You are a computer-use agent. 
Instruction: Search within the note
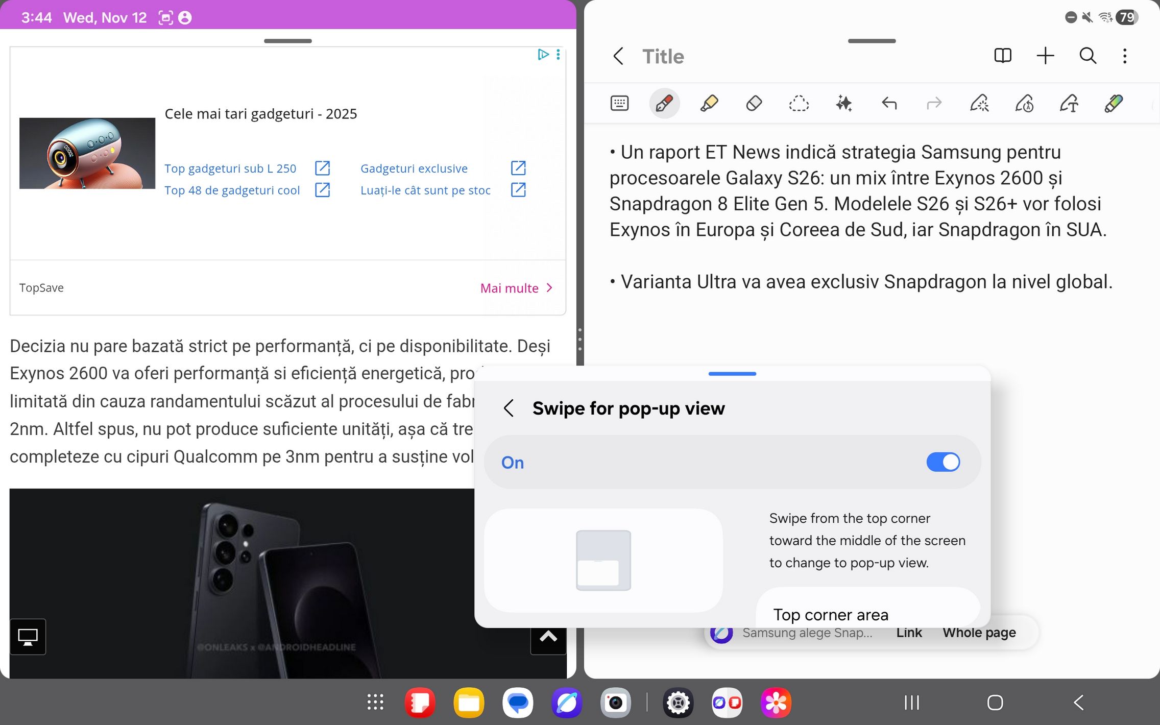[1087, 56]
